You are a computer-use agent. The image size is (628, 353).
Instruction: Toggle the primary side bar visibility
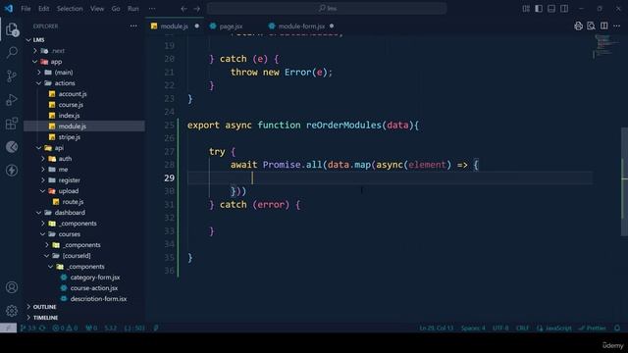[539, 9]
